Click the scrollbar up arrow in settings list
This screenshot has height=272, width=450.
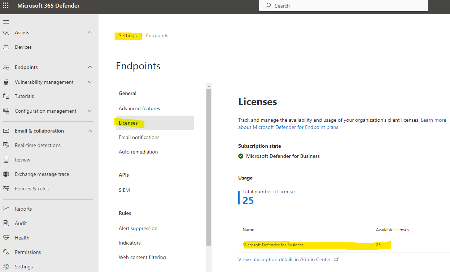209,86
